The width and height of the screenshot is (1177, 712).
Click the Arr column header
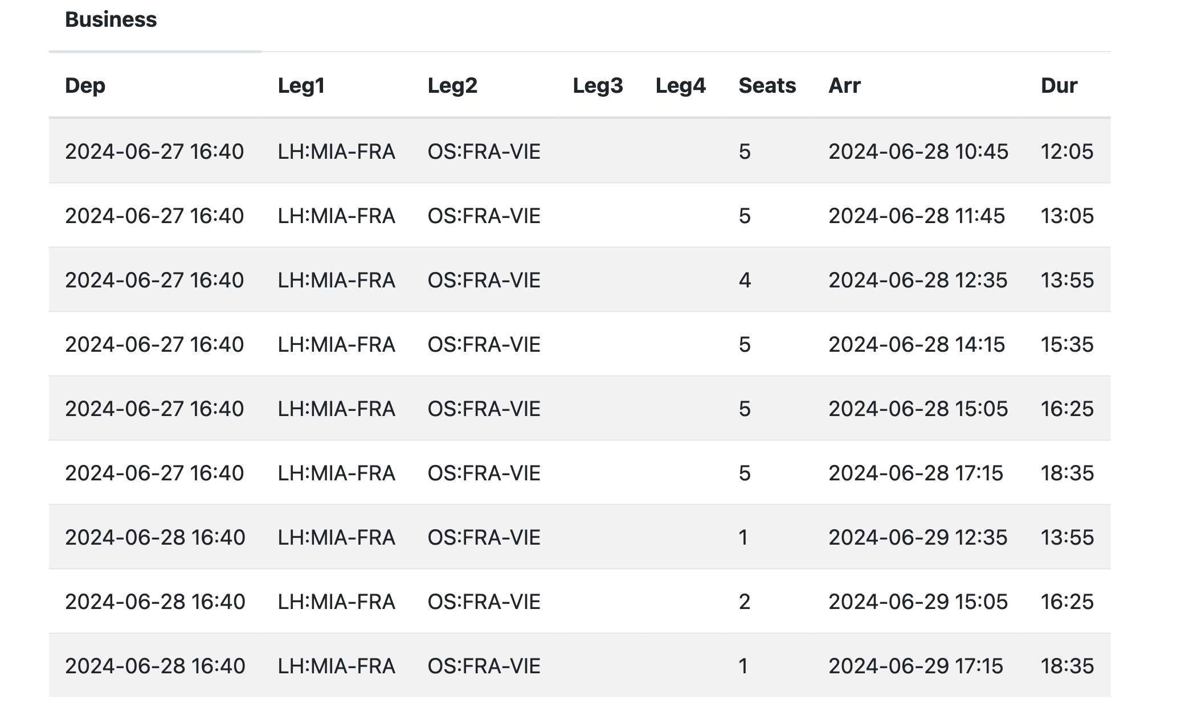coord(844,86)
